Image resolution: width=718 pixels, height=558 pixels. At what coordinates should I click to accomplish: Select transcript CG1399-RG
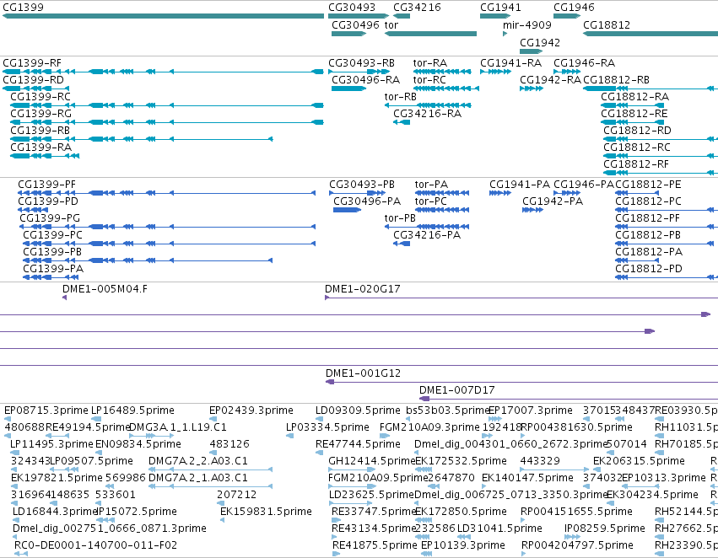click(167, 122)
